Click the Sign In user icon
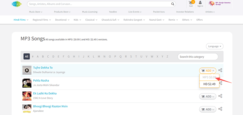This screenshot has height=115, width=243. click(x=200, y=4)
